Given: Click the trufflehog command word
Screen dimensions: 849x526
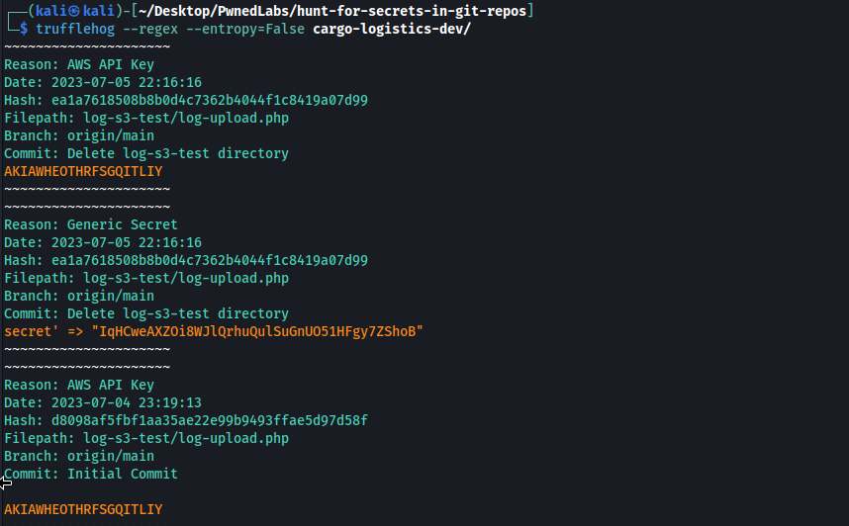Looking at the screenshot, I should point(75,29).
